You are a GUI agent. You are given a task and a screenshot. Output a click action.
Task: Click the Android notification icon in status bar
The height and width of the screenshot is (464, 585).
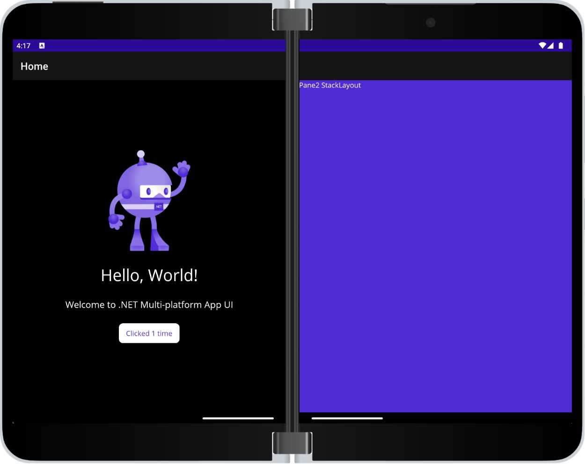42,45
